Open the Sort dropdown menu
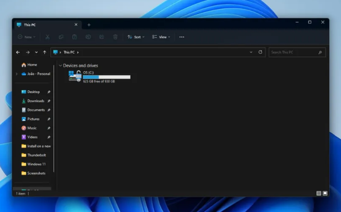This screenshot has height=212, width=341. pos(136,37)
